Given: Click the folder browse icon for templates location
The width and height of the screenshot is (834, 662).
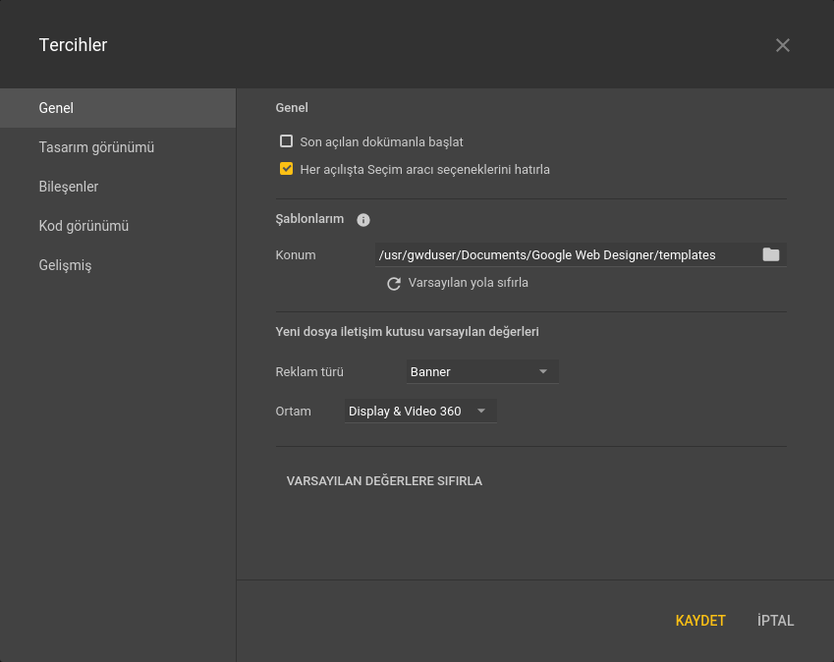Looking at the screenshot, I should pos(771,254).
